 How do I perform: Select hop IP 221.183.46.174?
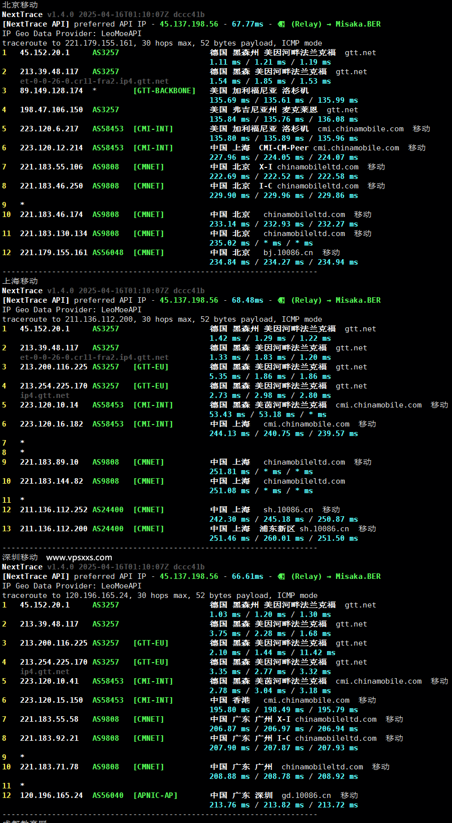pyautogui.click(x=52, y=215)
